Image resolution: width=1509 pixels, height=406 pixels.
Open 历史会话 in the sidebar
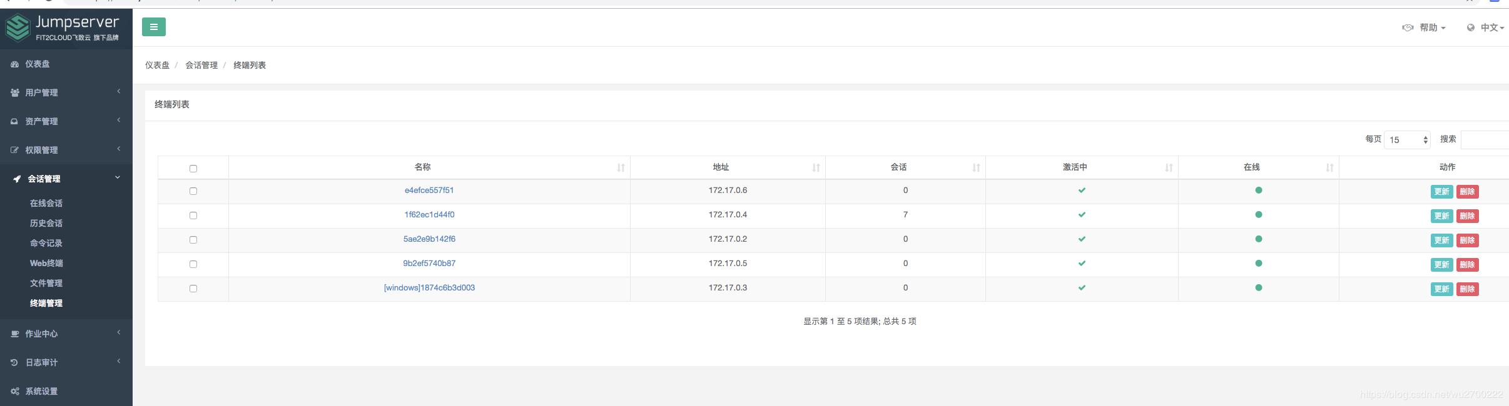[x=46, y=223]
